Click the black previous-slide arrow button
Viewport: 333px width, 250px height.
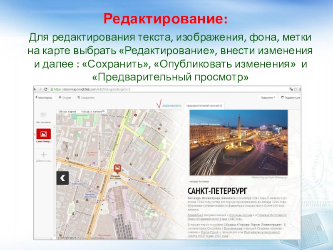63,178
